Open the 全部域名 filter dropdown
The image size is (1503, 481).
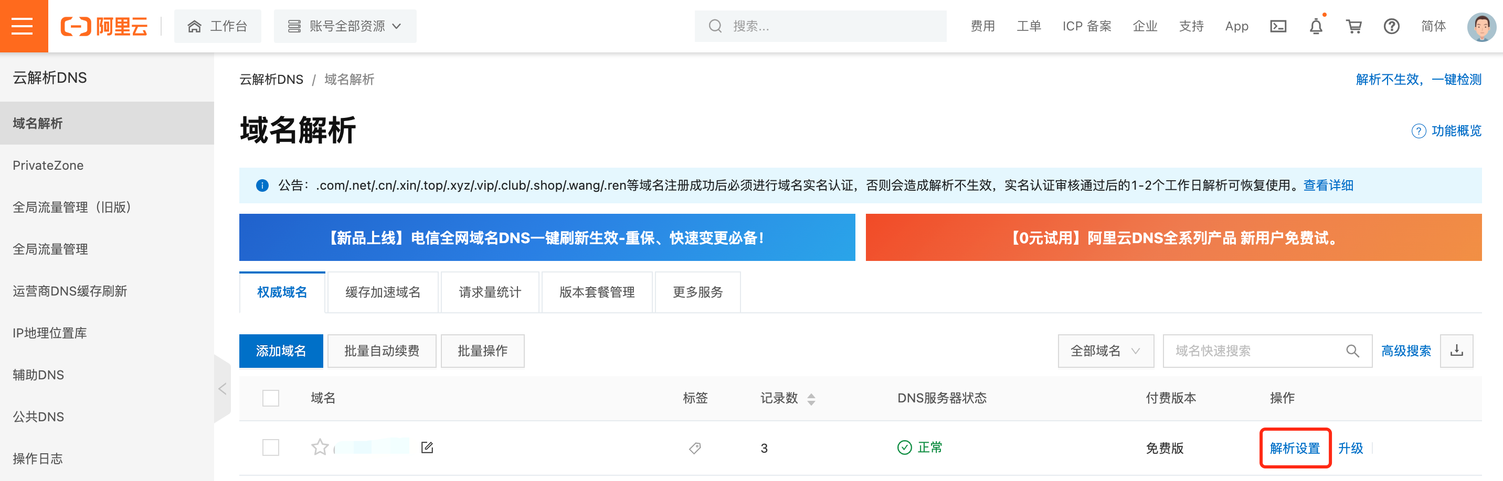1106,351
